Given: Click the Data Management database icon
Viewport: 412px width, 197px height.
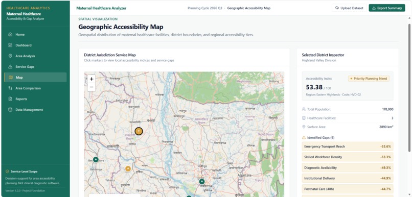Looking at the screenshot, I should click(10, 110).
